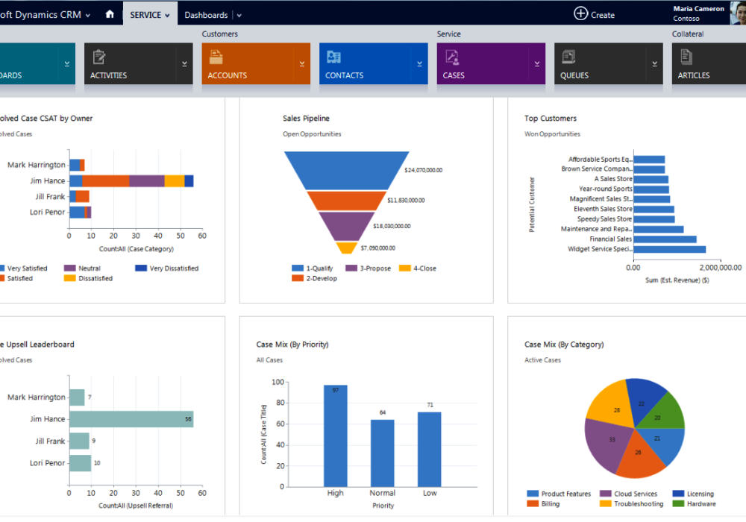Open the Articles tile icon
Viewport: 746px width, 522px height.
point(686,57)
